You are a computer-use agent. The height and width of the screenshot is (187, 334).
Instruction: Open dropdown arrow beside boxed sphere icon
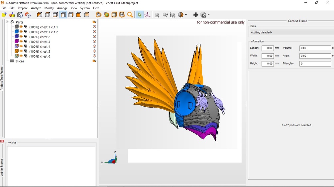point(208,15)
